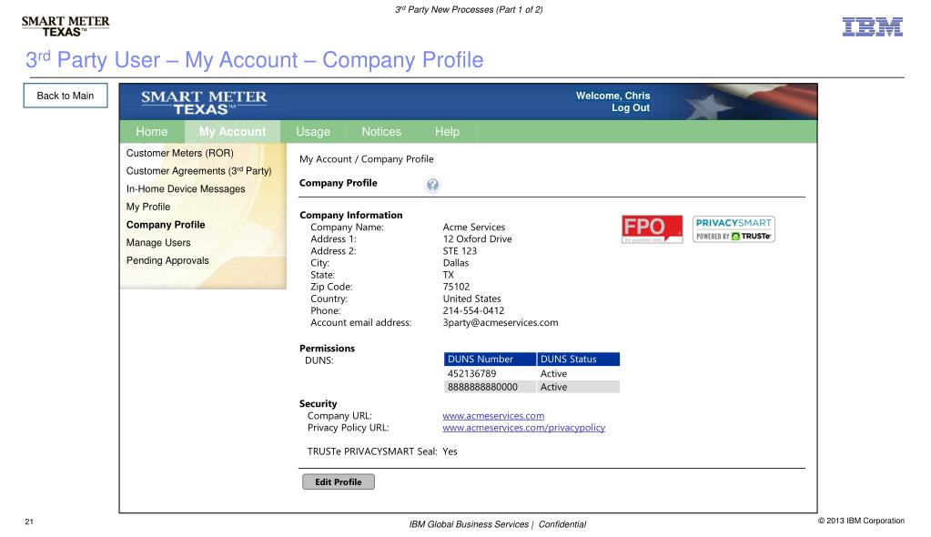Open Manage Users
The image size is (931, 537).
pyautogui.click(x=158, y=242)
